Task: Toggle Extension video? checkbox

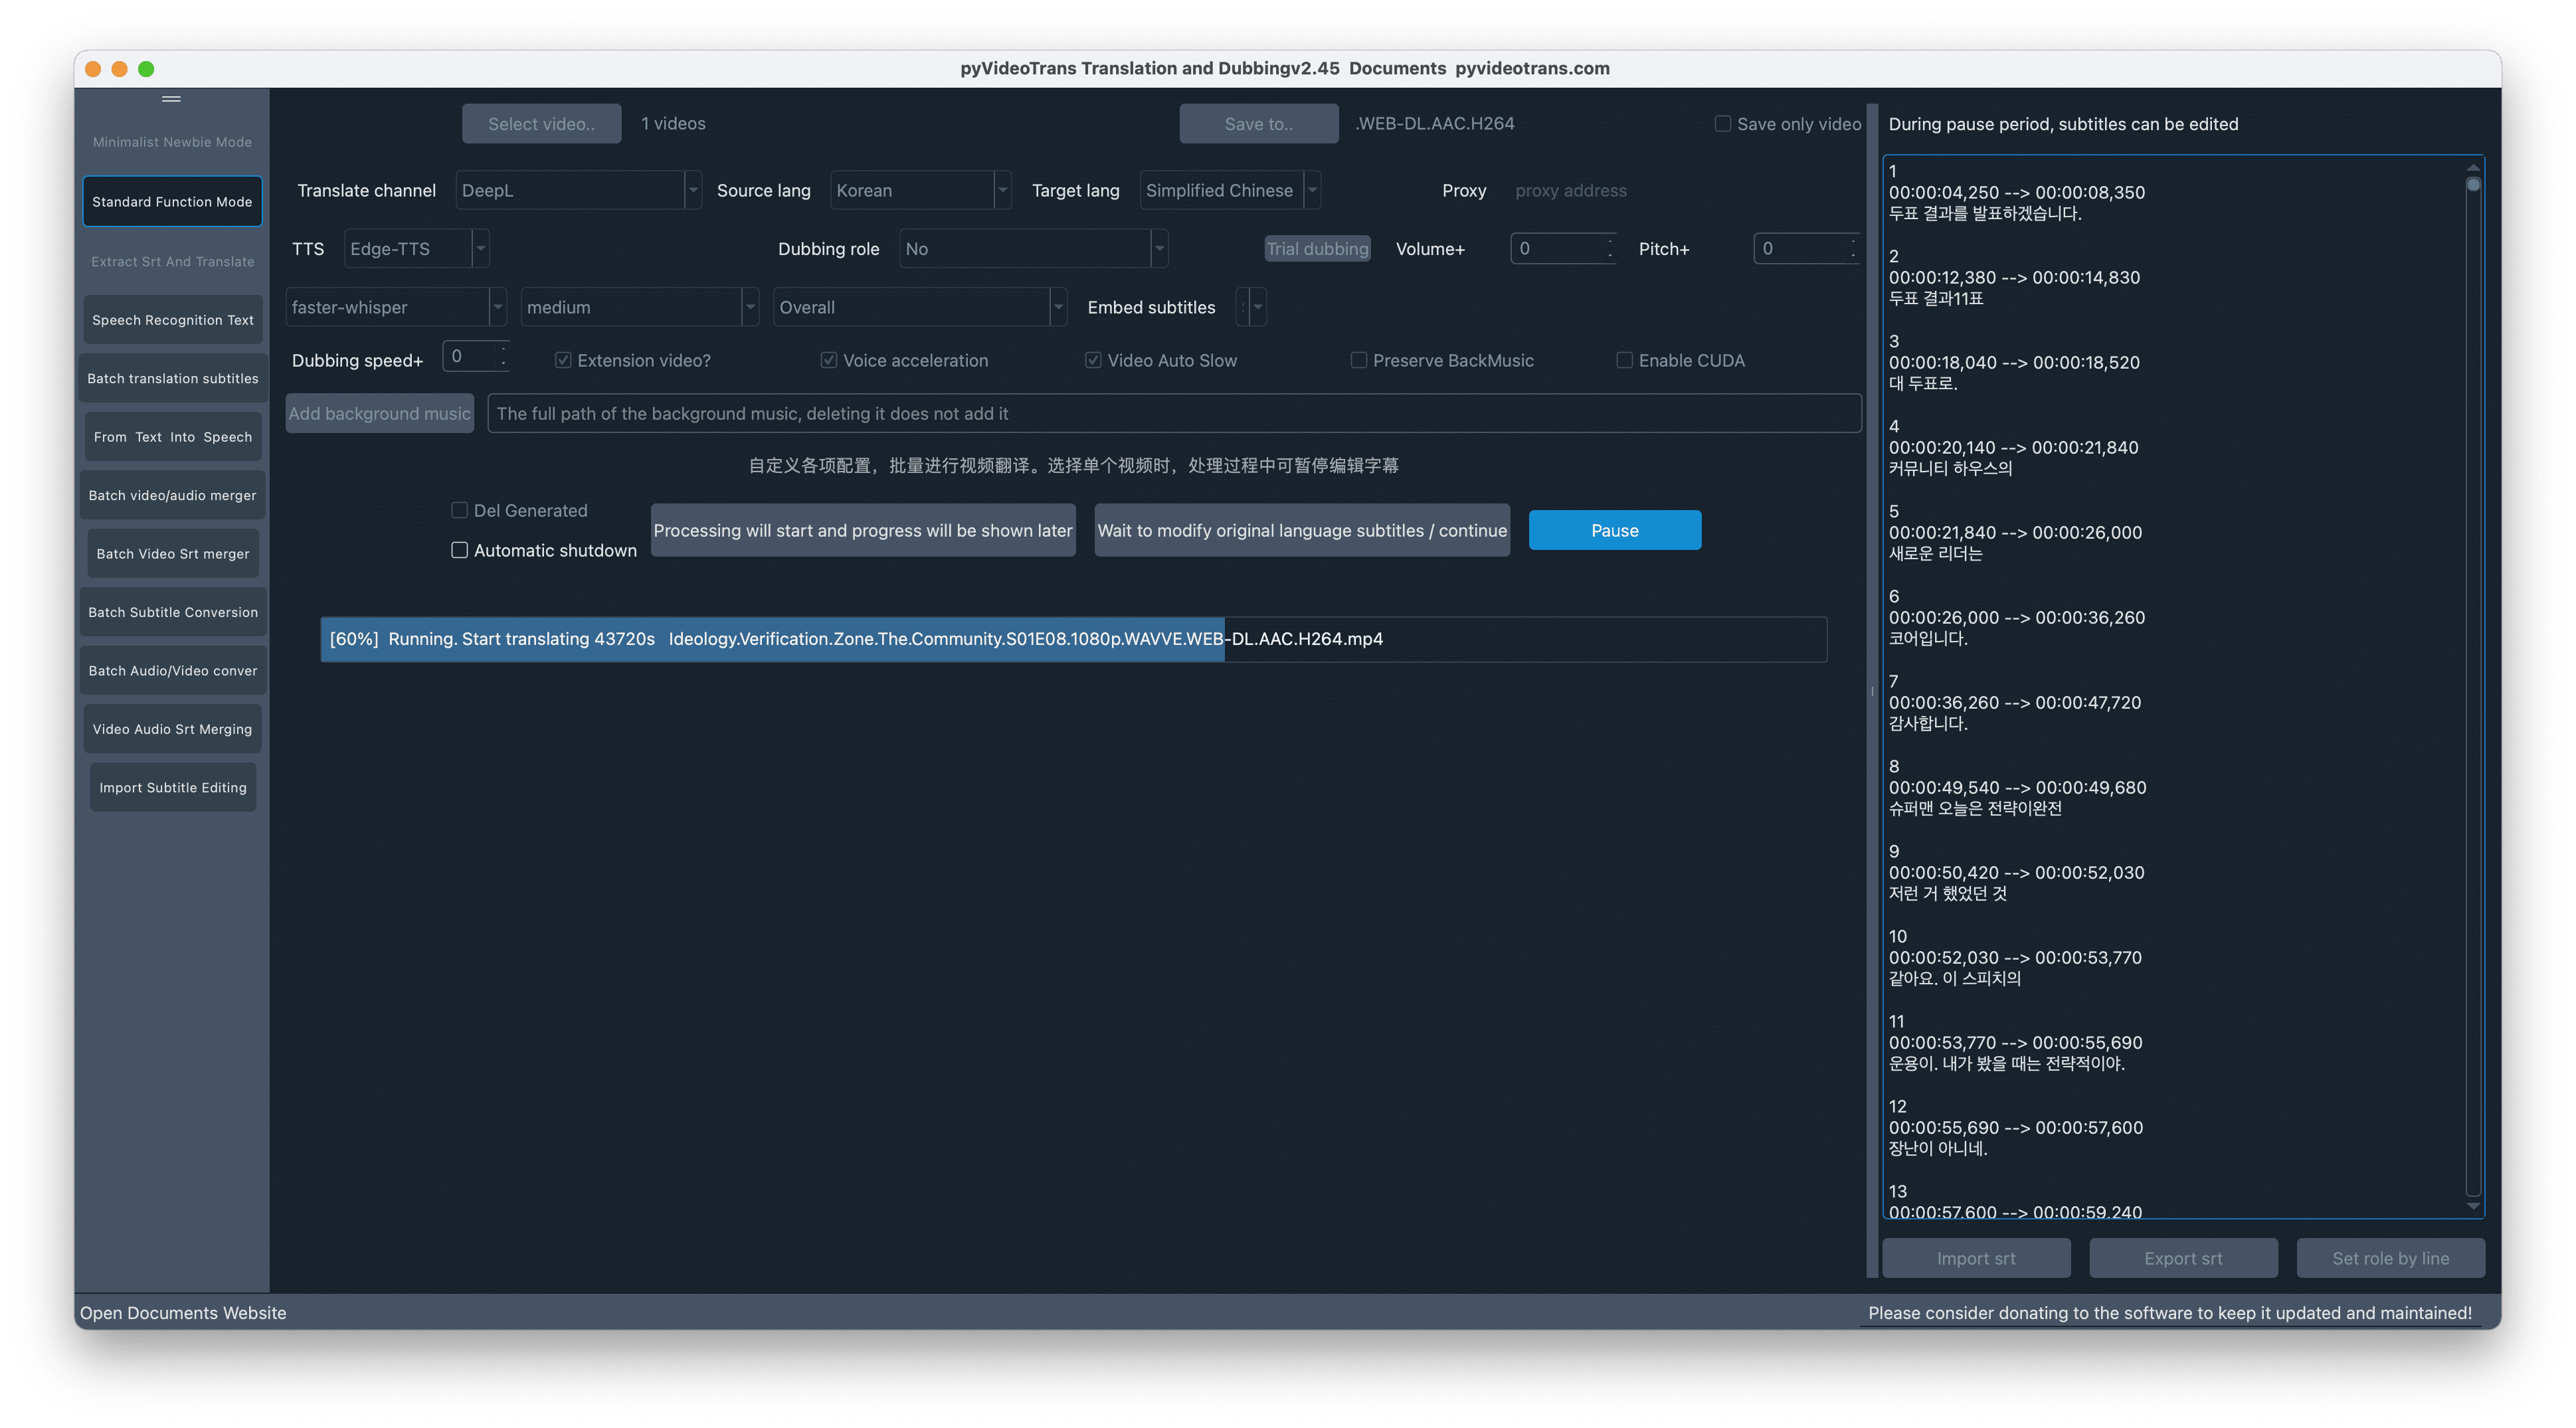Action: pyautogui.click(x=563, y=360)
